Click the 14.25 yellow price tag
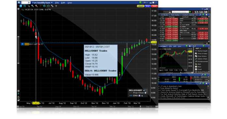Viewport: 227px width, 119px height. coord(154,42)
